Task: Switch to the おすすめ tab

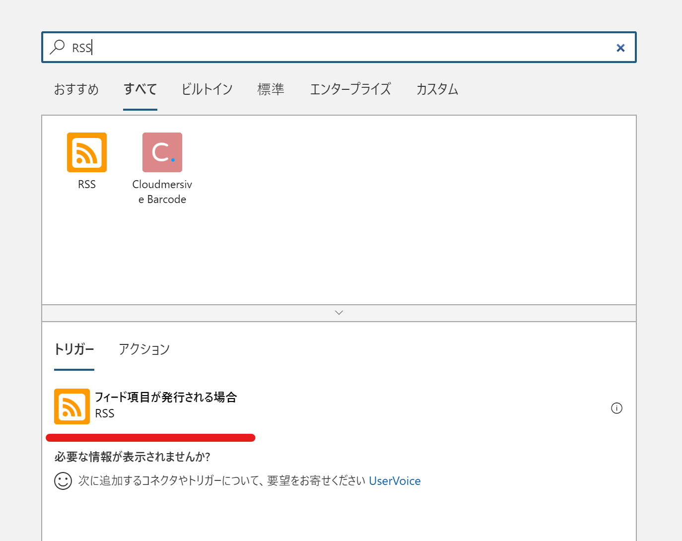Action: tap(76, 89)
